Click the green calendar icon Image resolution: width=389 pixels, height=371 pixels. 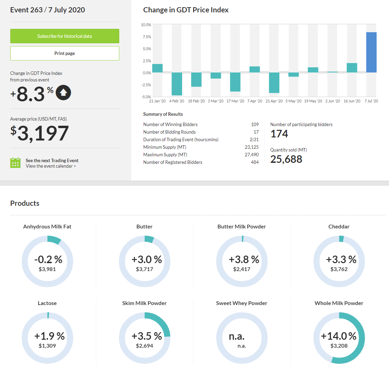point(15,163)
